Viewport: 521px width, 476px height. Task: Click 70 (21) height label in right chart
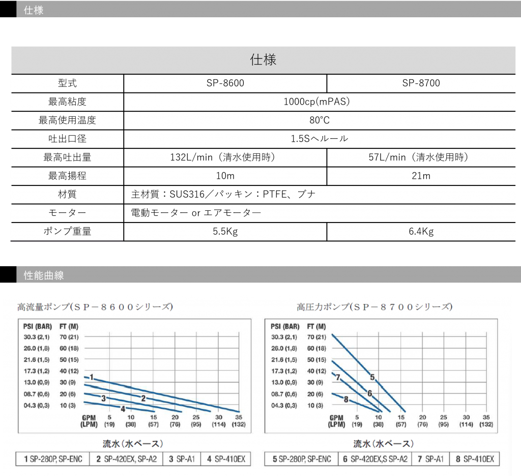(x=316, y=337)
